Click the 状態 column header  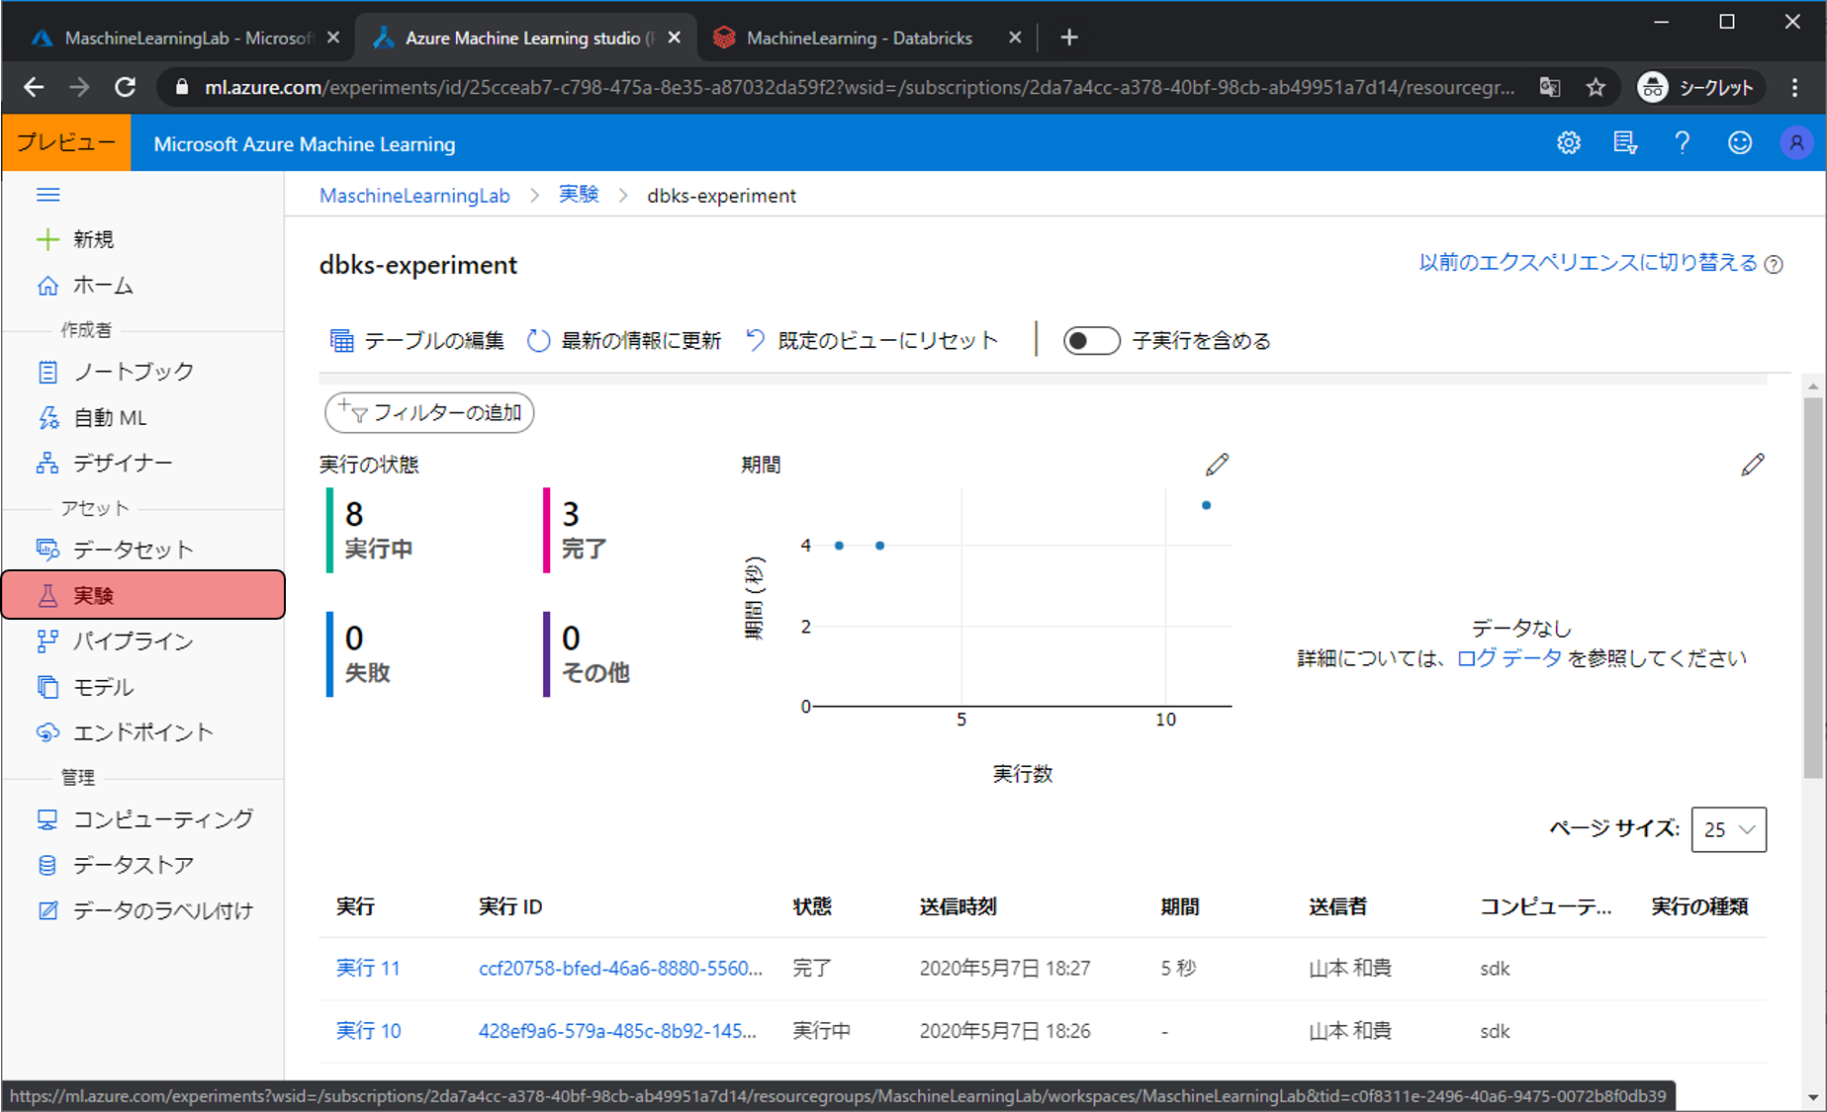coord(812,906)
